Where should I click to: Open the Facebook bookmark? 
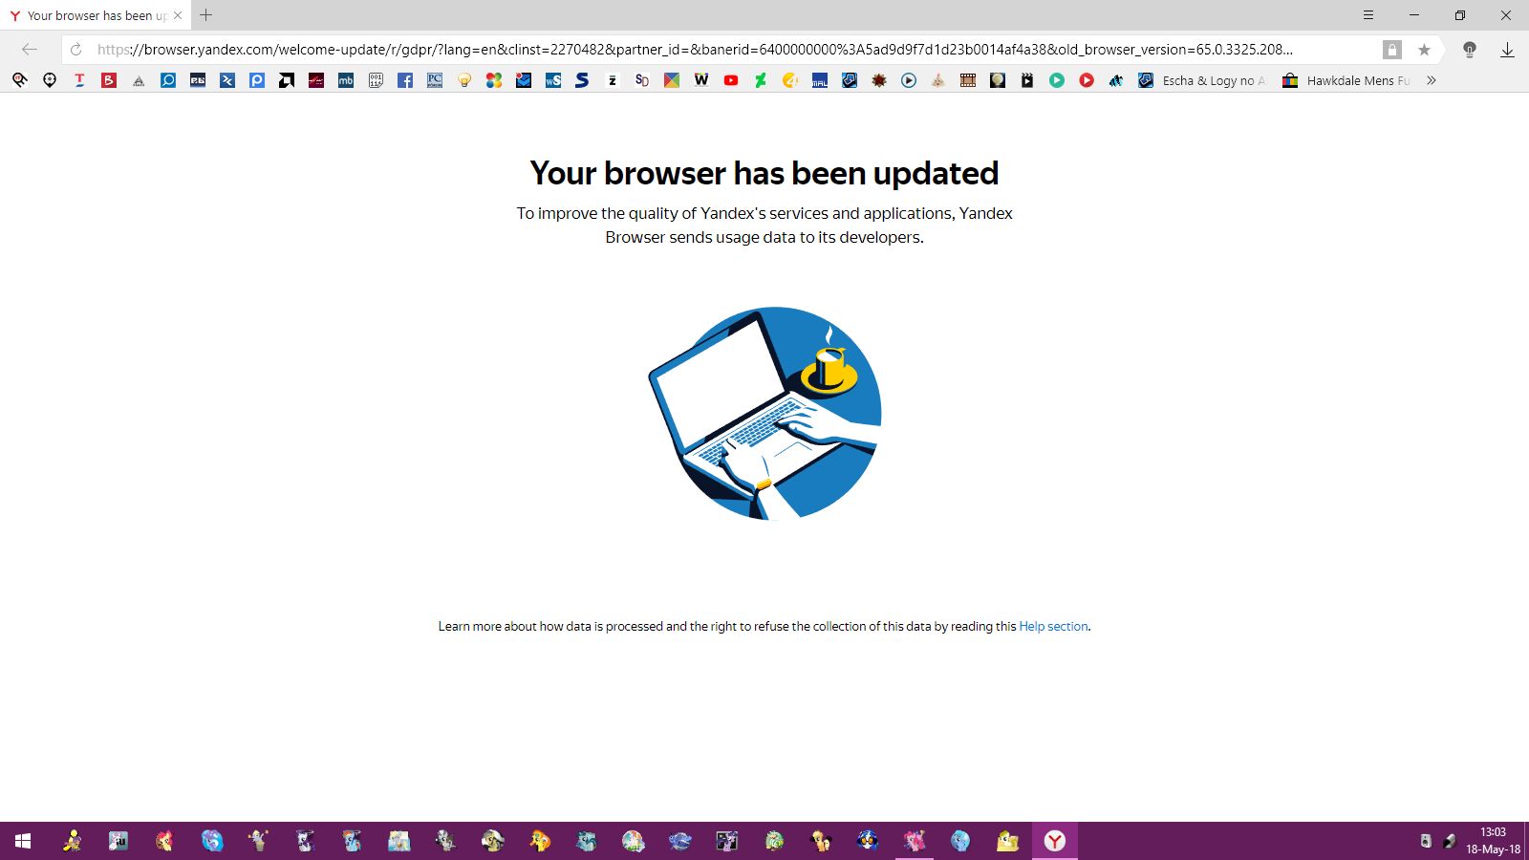click(x=405, y=80)
